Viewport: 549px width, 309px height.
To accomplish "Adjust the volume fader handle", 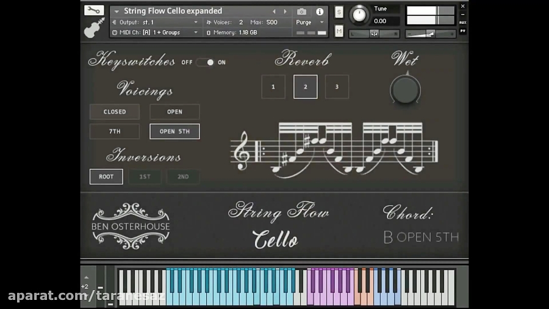I will click(x=430, y=34).
